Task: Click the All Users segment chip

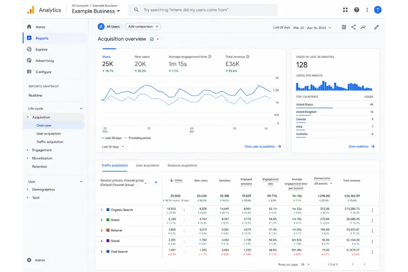Action: click(x=109, y=27)
